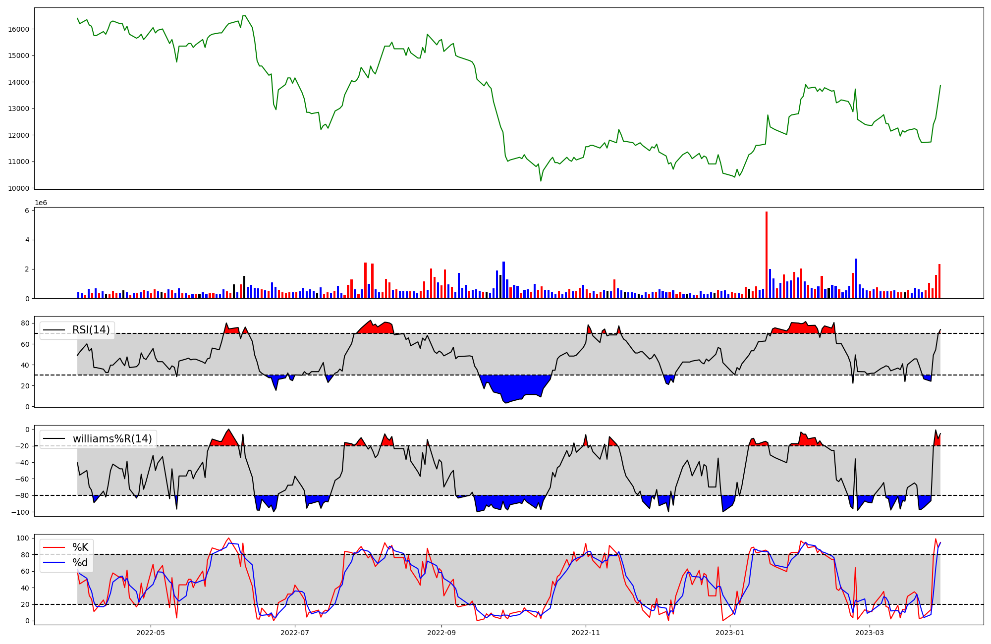Screen dimensions: 991x644
Task: Click the 2022-07 date tick label
Action: click(x=295, y=633)
